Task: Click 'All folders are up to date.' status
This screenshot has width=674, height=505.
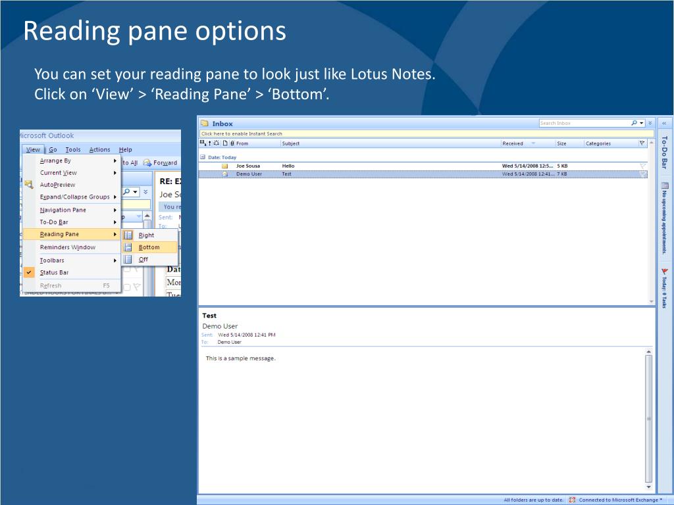Action: pyautogui.click(x=533, y=500)
